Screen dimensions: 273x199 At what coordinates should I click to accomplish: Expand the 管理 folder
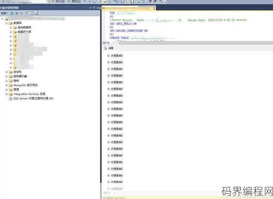(x=7, y=90)
